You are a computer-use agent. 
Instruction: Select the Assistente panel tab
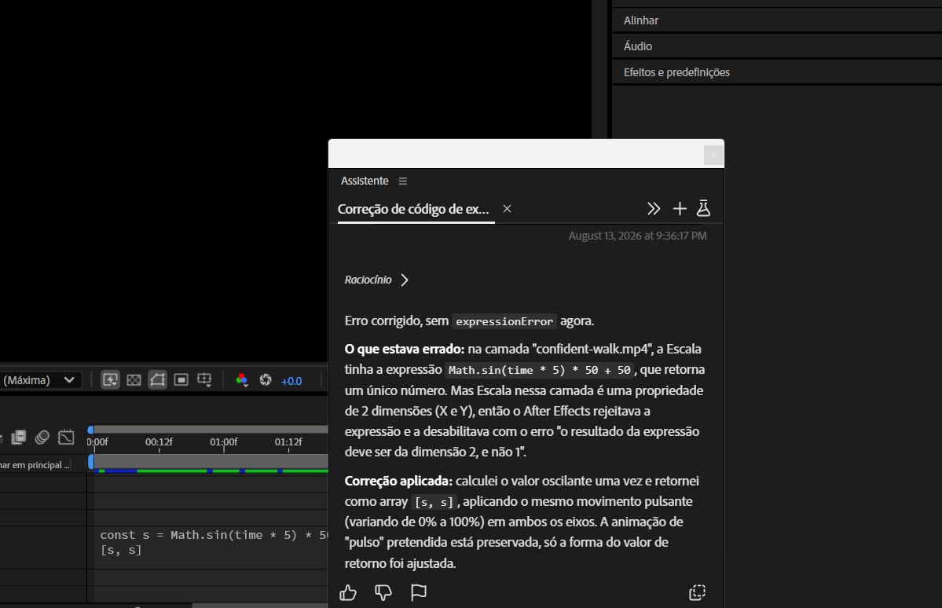pyautogui.click(x=364, y=181)
